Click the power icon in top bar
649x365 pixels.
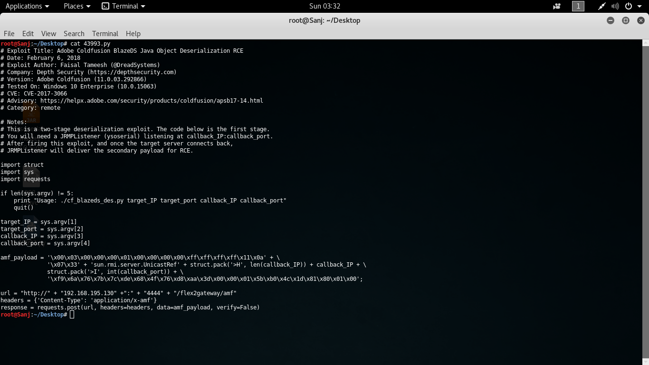pos(629,6)
